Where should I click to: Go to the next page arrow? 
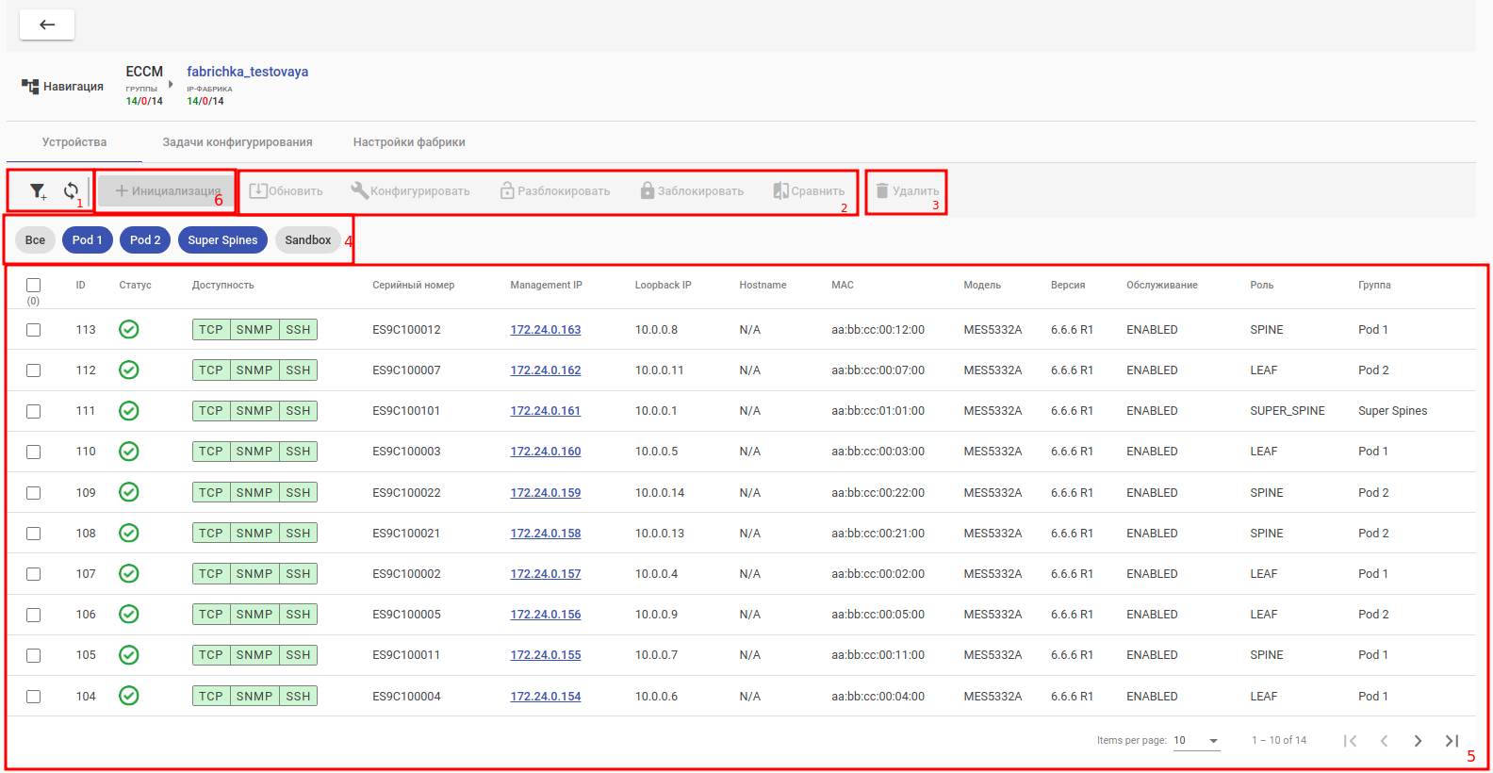coord(1418,741)
